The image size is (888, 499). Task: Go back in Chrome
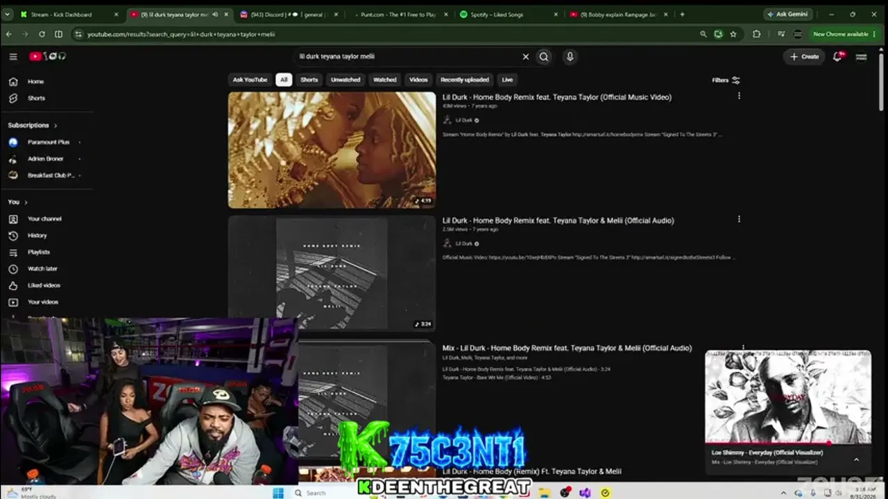9,34
